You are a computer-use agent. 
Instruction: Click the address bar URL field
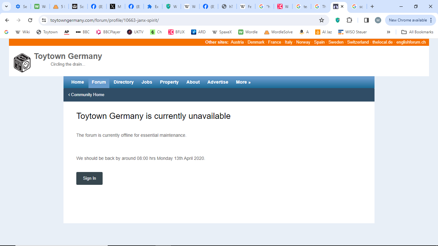pos(180,20)
